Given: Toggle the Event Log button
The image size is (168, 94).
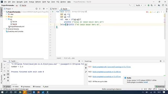Looking at the screenshot, I should [160, 87].
